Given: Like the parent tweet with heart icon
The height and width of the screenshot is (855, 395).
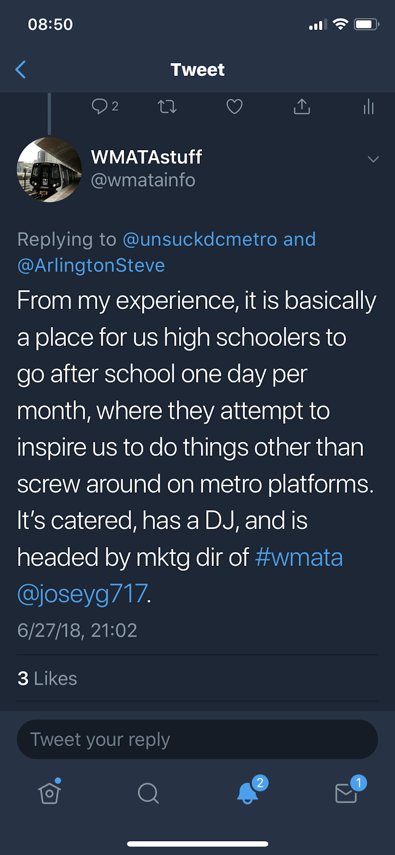Looking at the screenshot, I should (234, 107).
